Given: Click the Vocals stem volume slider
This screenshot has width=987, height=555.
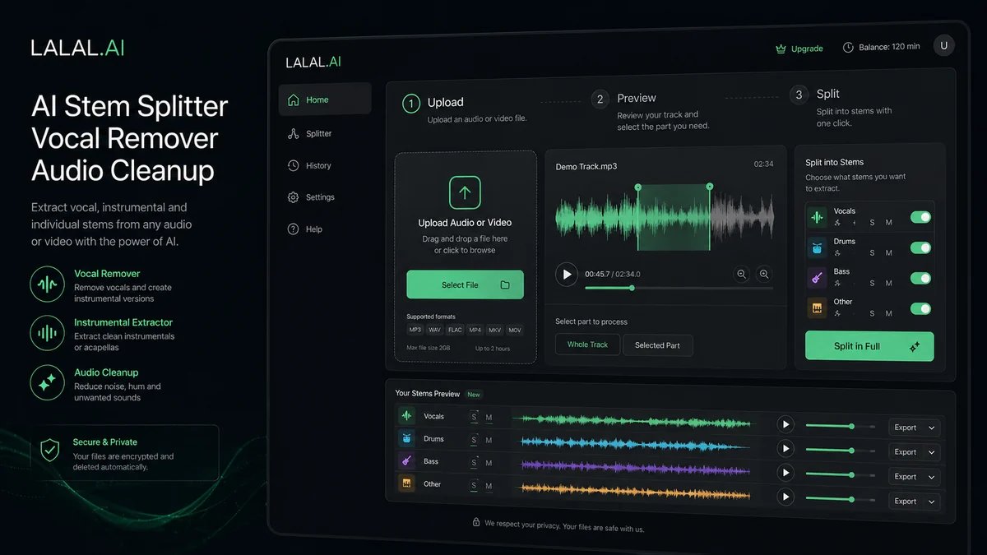Looking at the screenshot, I should [841, 426].
